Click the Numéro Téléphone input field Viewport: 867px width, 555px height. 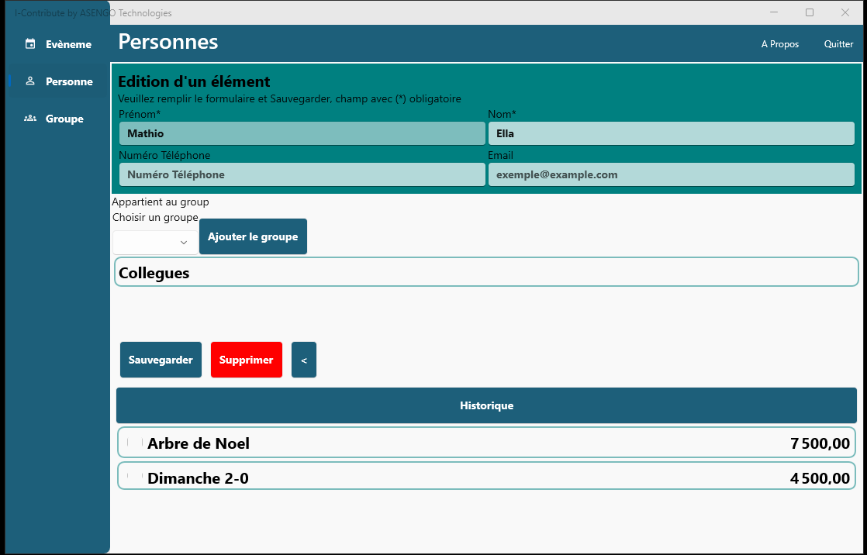click(302, 174)
